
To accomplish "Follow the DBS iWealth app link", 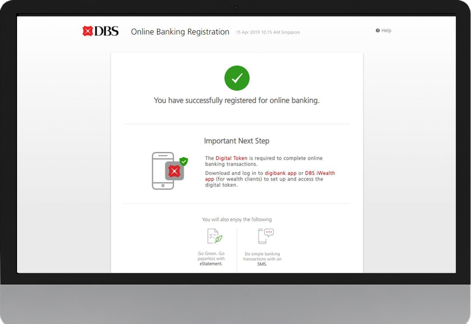I will tap(320, 173).
